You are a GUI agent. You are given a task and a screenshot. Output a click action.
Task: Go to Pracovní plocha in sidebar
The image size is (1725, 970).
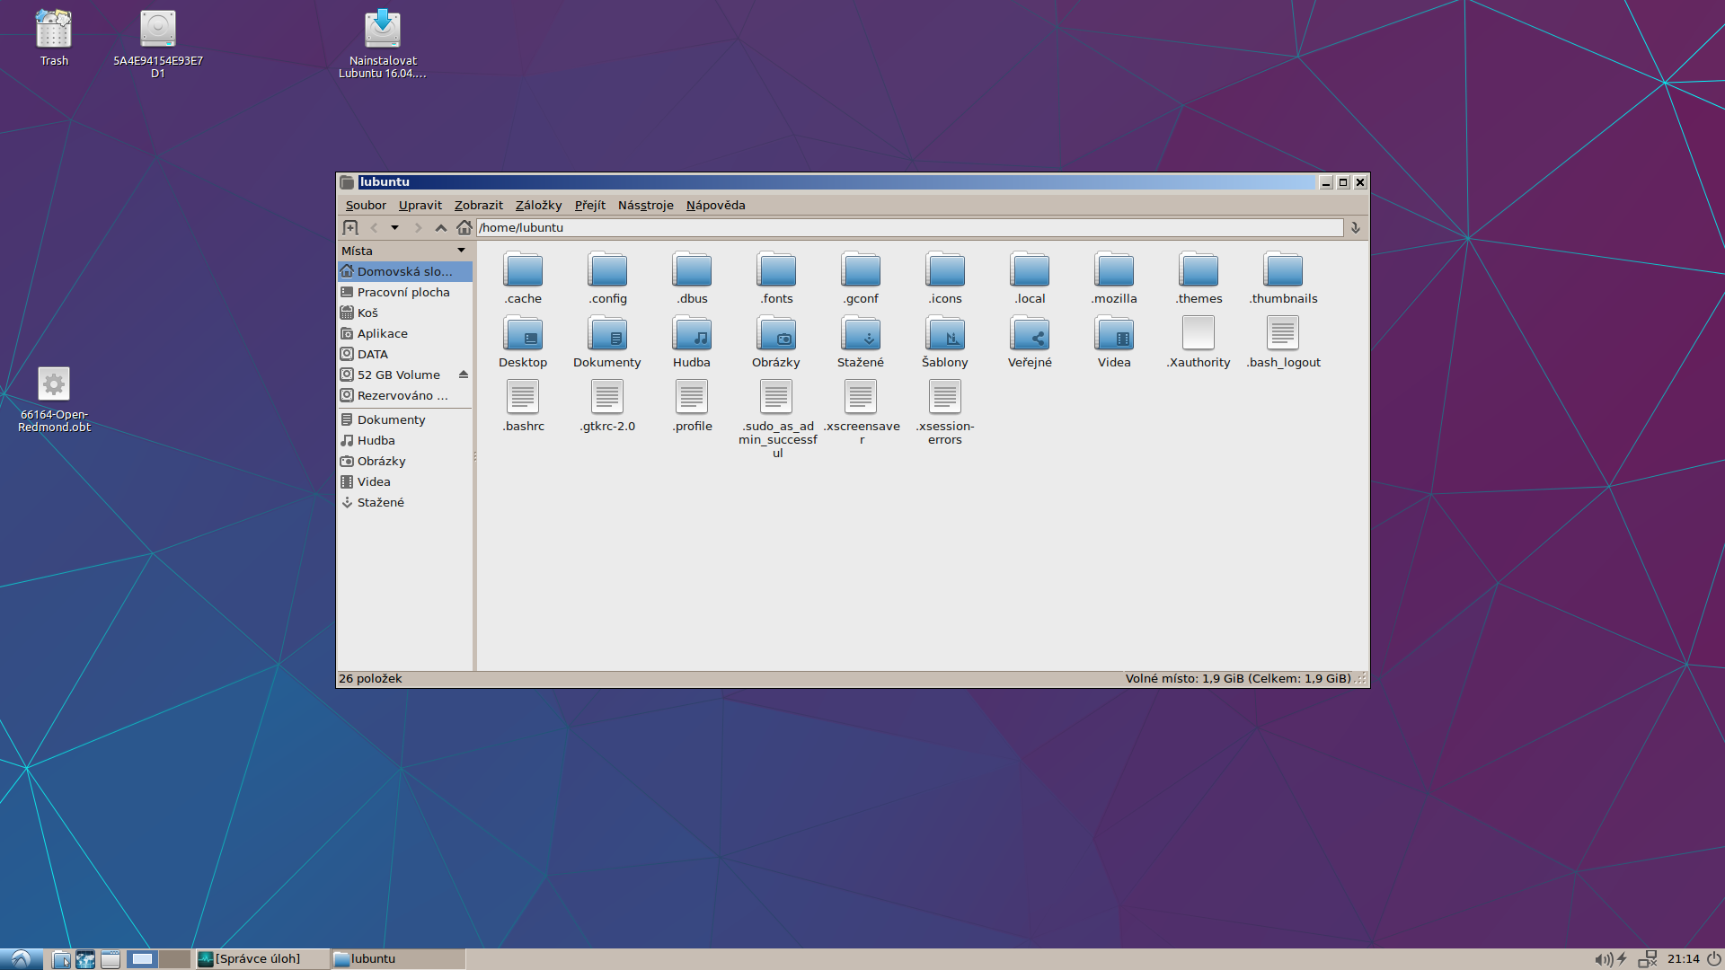click(402, 292)
